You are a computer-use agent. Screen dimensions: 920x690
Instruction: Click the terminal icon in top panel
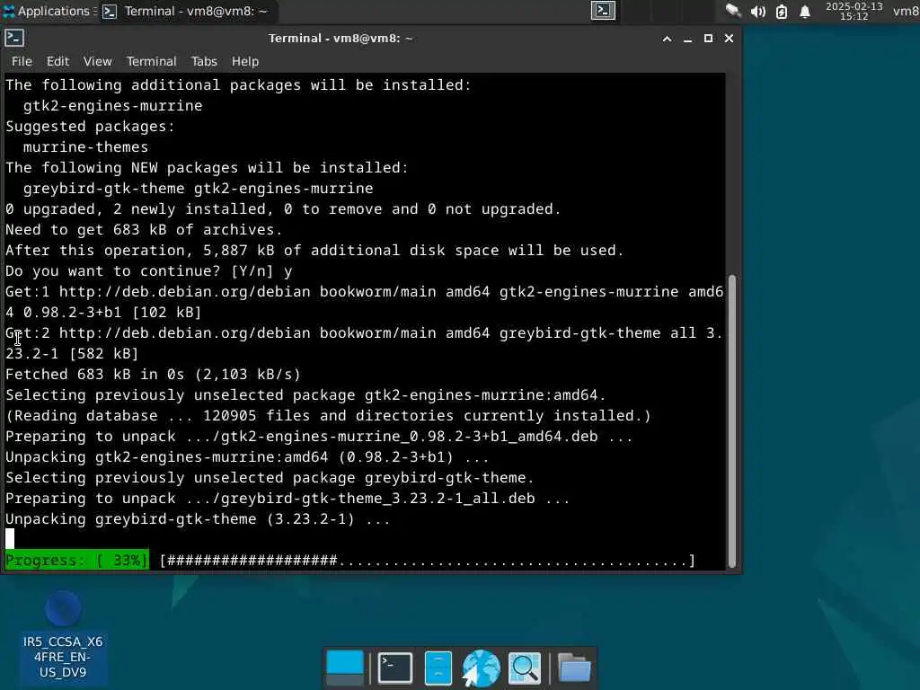[603, 11]
